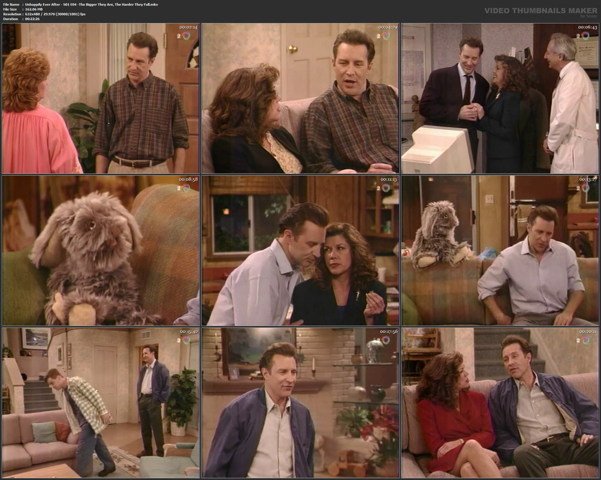This screenshot has width=601, height=480.
Task: Open the thumbnail stamped 00:02:14
Action: (101, 98)
